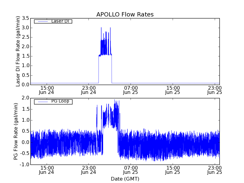The height and width of the screenshot is (183, 244).
Task: Click the blue line sample in PG Loop legend
Action: (x=42, y=102)
